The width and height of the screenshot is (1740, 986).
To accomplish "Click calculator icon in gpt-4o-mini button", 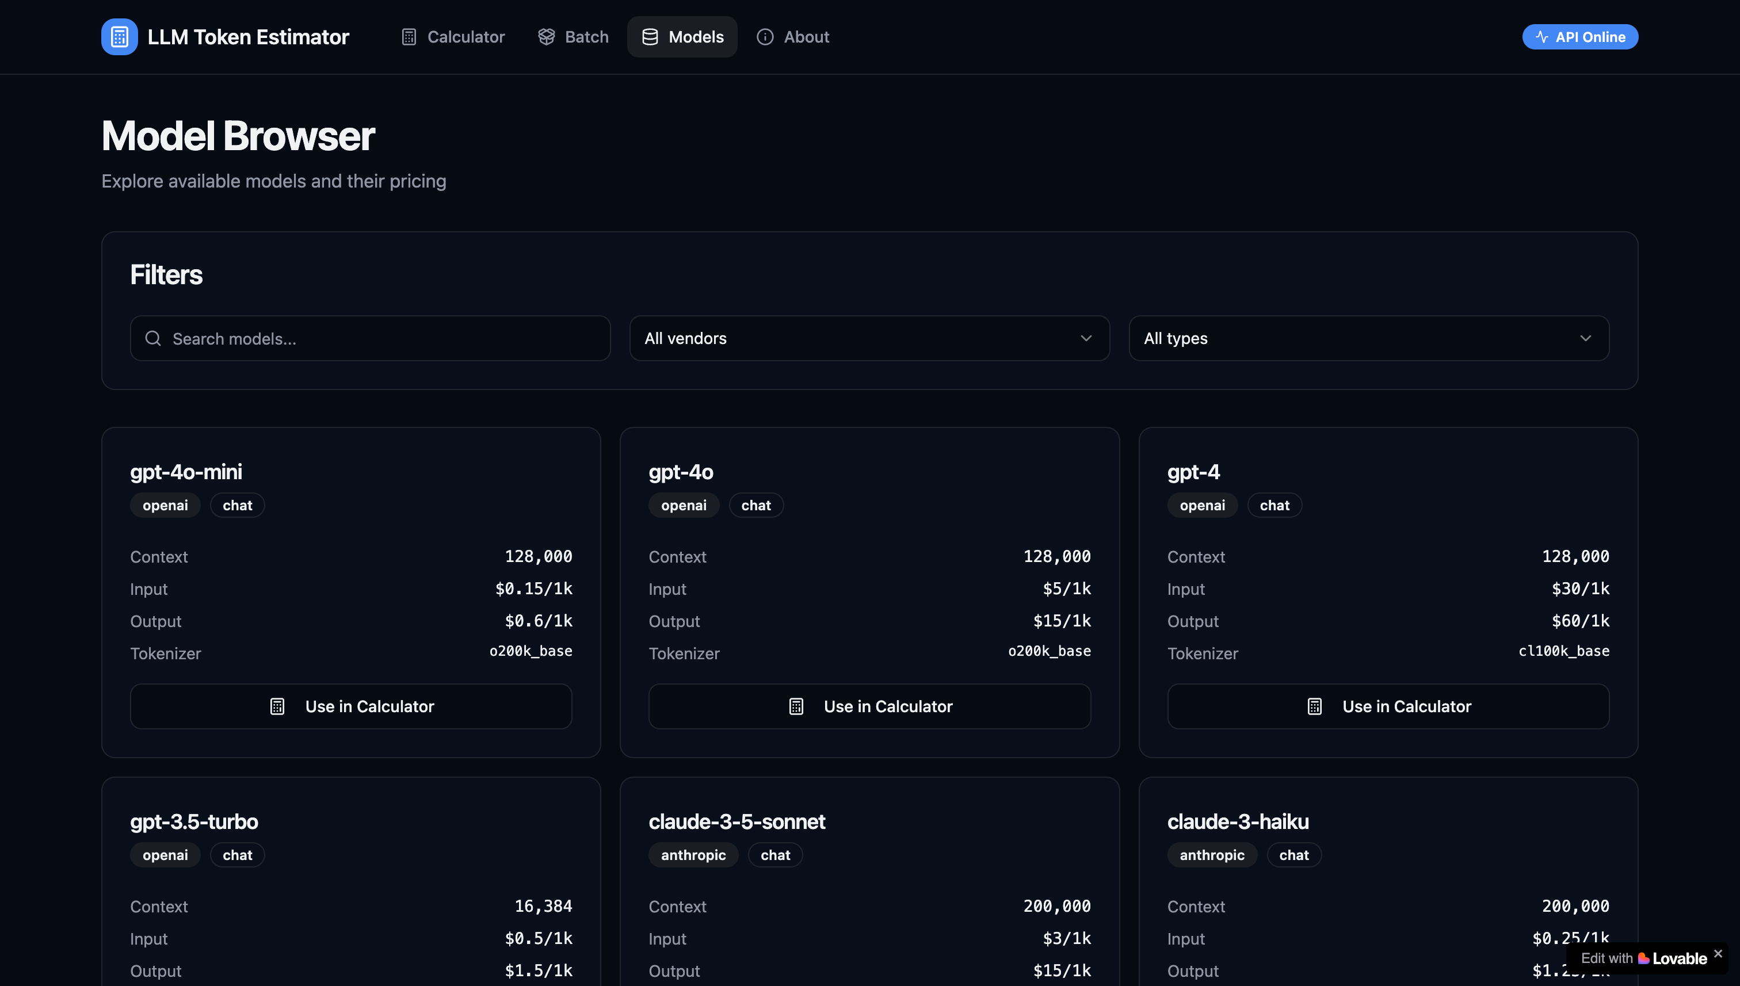I will point(277,706).
